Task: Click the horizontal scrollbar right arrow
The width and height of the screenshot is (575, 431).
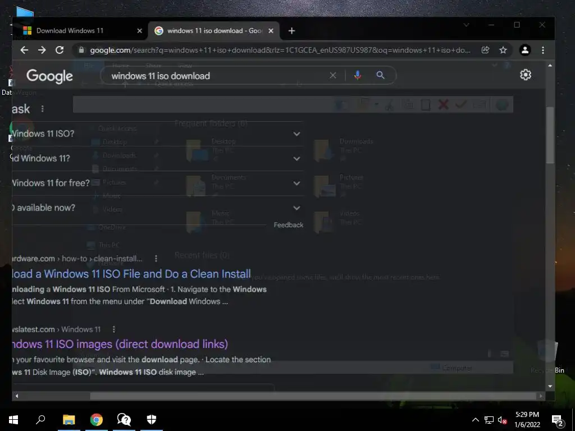Action: pyautogui.click(x=541, y=396)
